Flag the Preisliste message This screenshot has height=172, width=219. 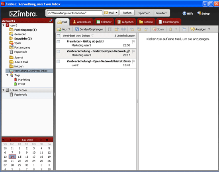[133, 41]
